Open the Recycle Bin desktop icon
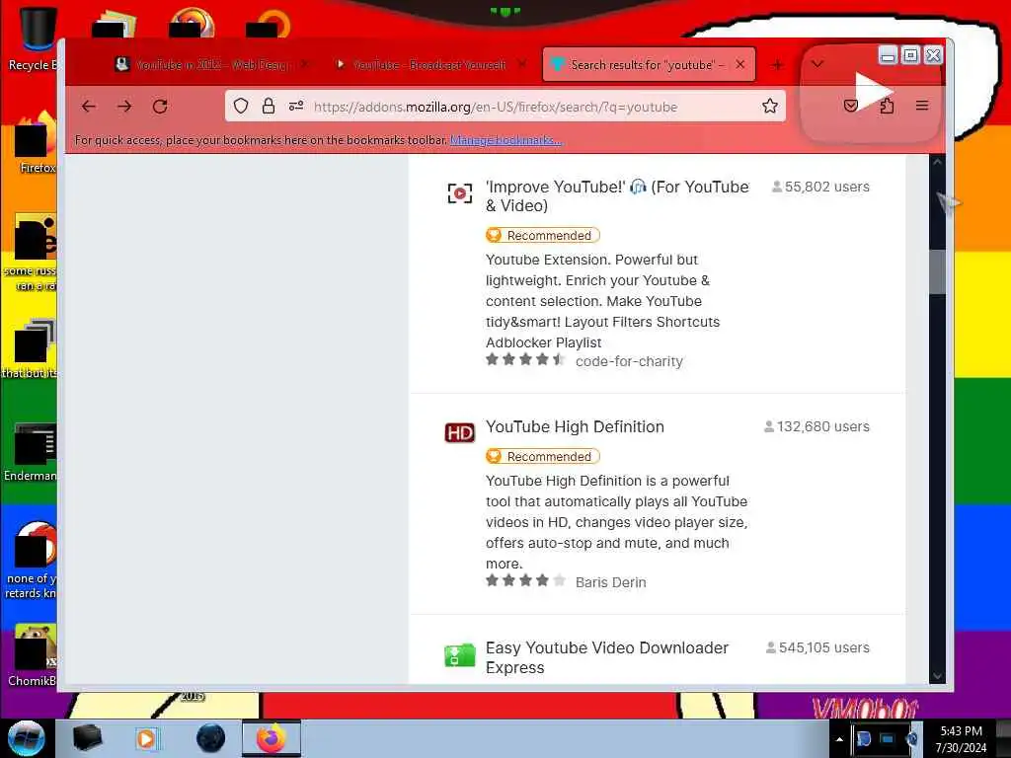Viewport: 1011px width, 758px height. pyautogui.click(x=33, y=38)
